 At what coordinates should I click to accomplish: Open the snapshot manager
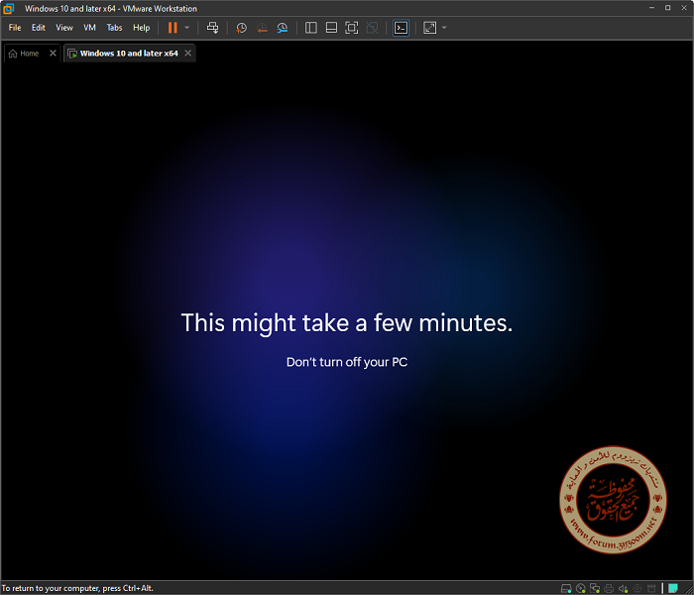click(x=283, y=28)
